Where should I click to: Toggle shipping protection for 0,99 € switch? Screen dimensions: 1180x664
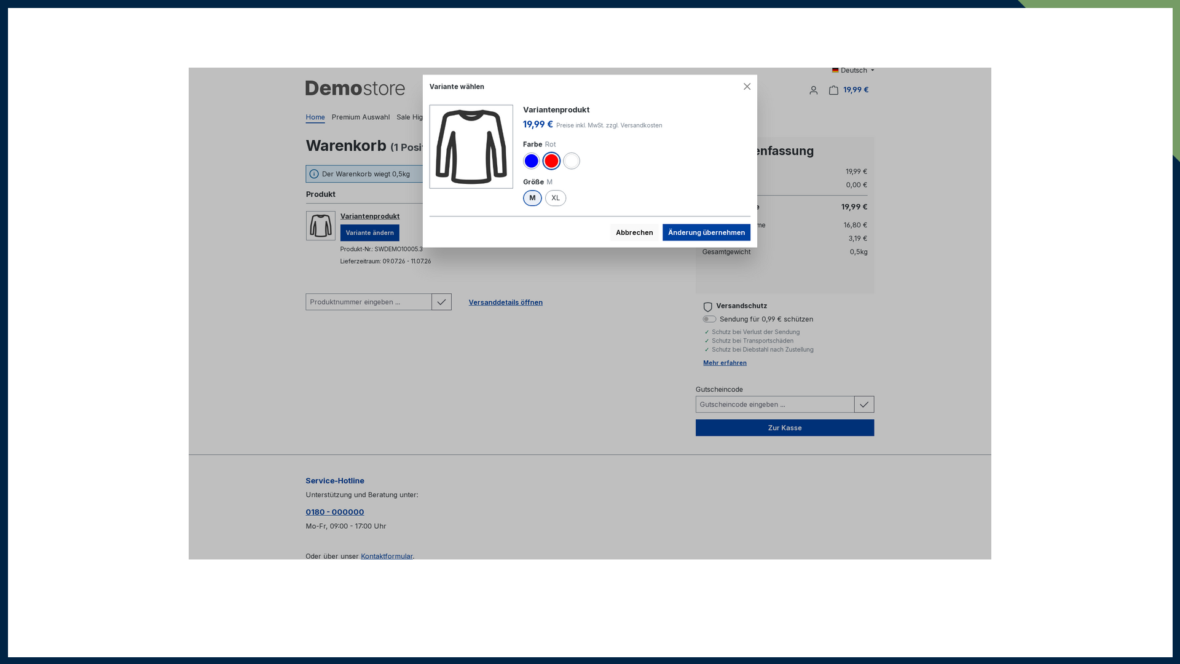(x=709, y=319)
